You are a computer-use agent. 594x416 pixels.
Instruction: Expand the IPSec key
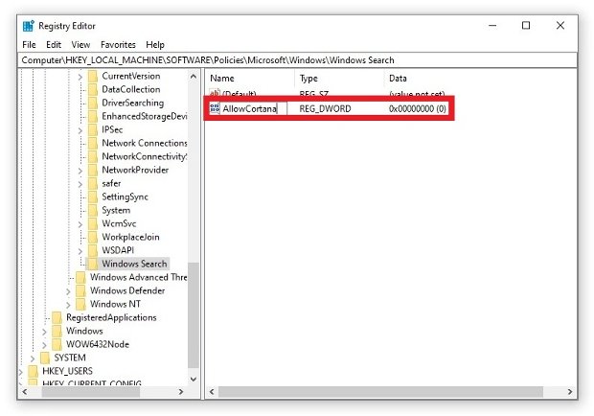click(x=80, y=130)
